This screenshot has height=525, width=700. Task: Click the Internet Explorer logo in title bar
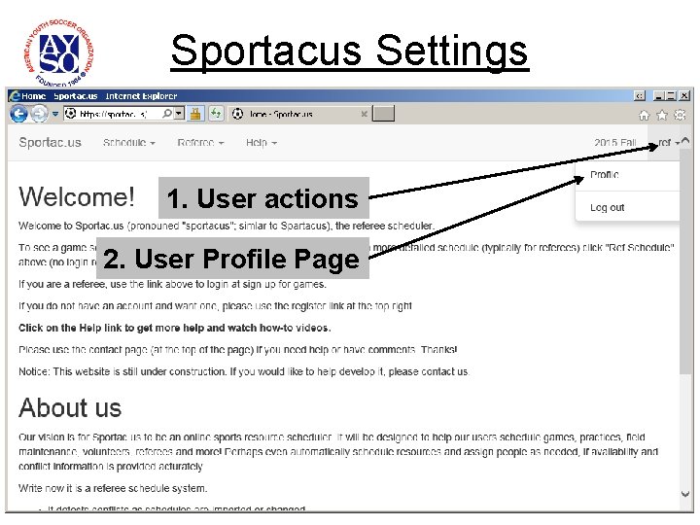[x=16, y=96]
